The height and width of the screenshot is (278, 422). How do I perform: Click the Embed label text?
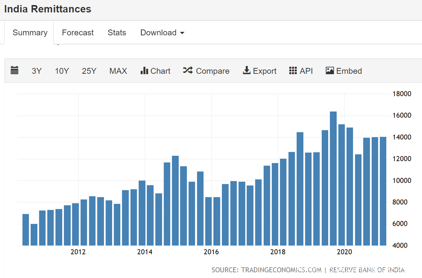pyautogui.click(x=349, y=71)
